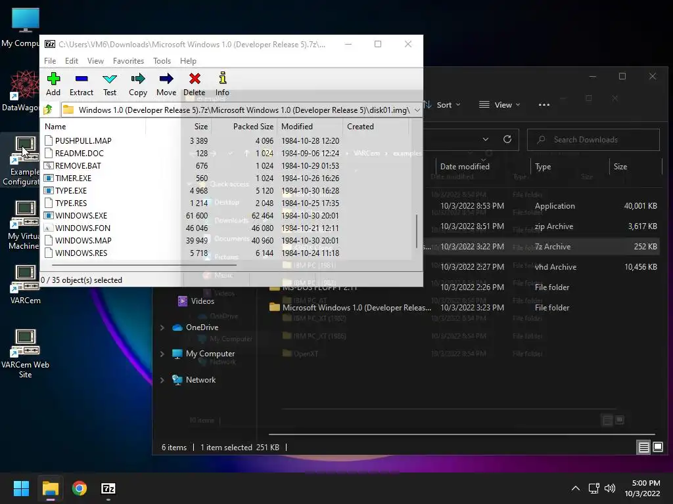This screenshot has width=673, height=504.
Task: Open the Edit menu in 7-Zip
Action: coord(71,61)
